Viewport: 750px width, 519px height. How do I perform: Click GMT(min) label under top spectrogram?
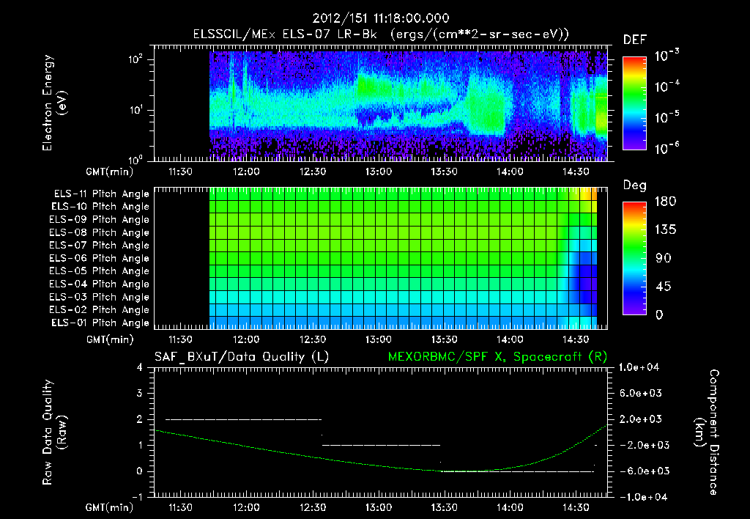(110, 172)
